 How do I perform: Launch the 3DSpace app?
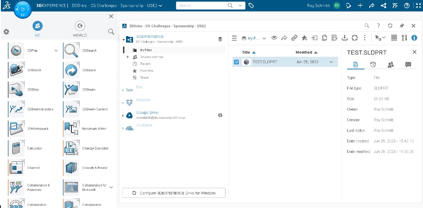[71, 70]
